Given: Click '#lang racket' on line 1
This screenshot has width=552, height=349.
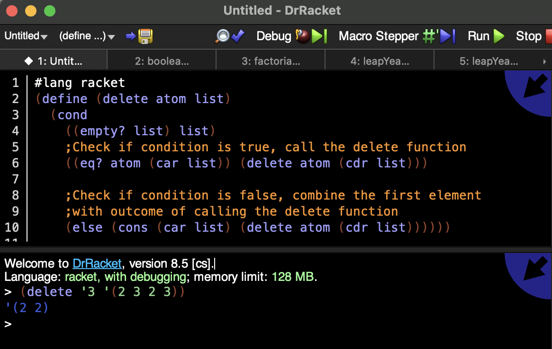Looking at the screenshot, I should 80,83.
